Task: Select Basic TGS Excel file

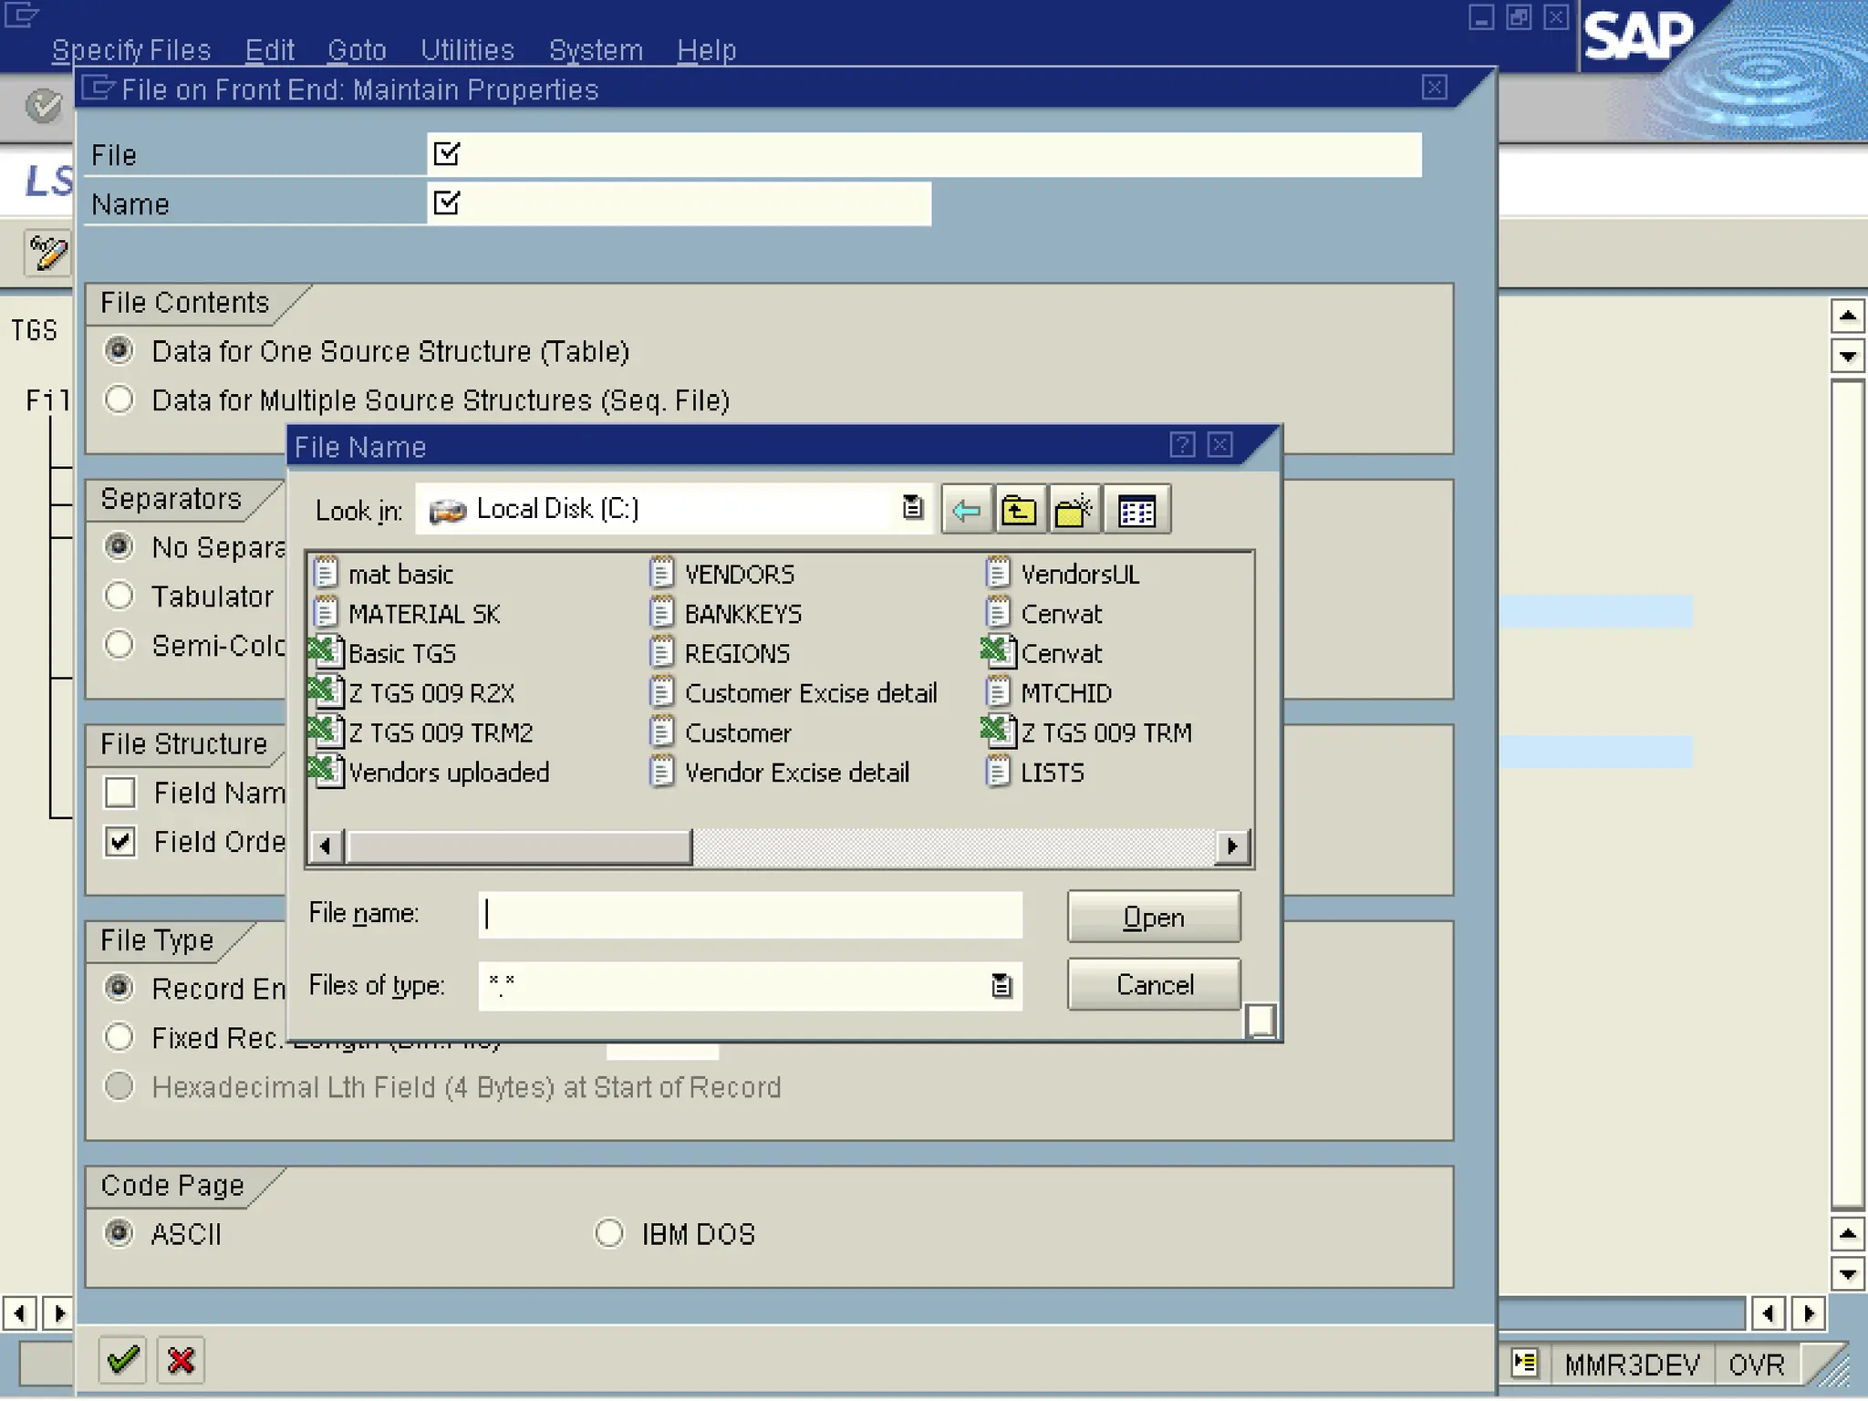Action: 401,654
